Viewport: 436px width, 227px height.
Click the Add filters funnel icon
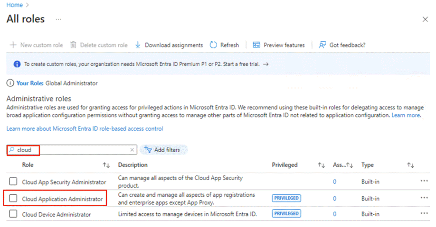click(x=148, y=150)
